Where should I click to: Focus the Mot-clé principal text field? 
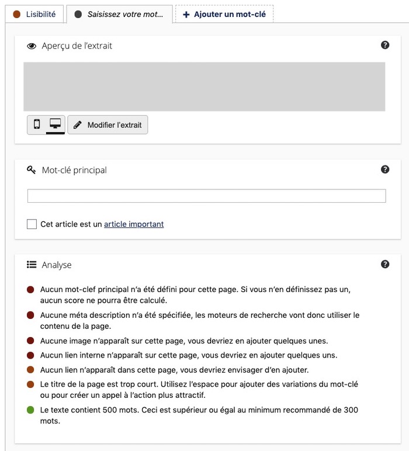pos(206,196)
